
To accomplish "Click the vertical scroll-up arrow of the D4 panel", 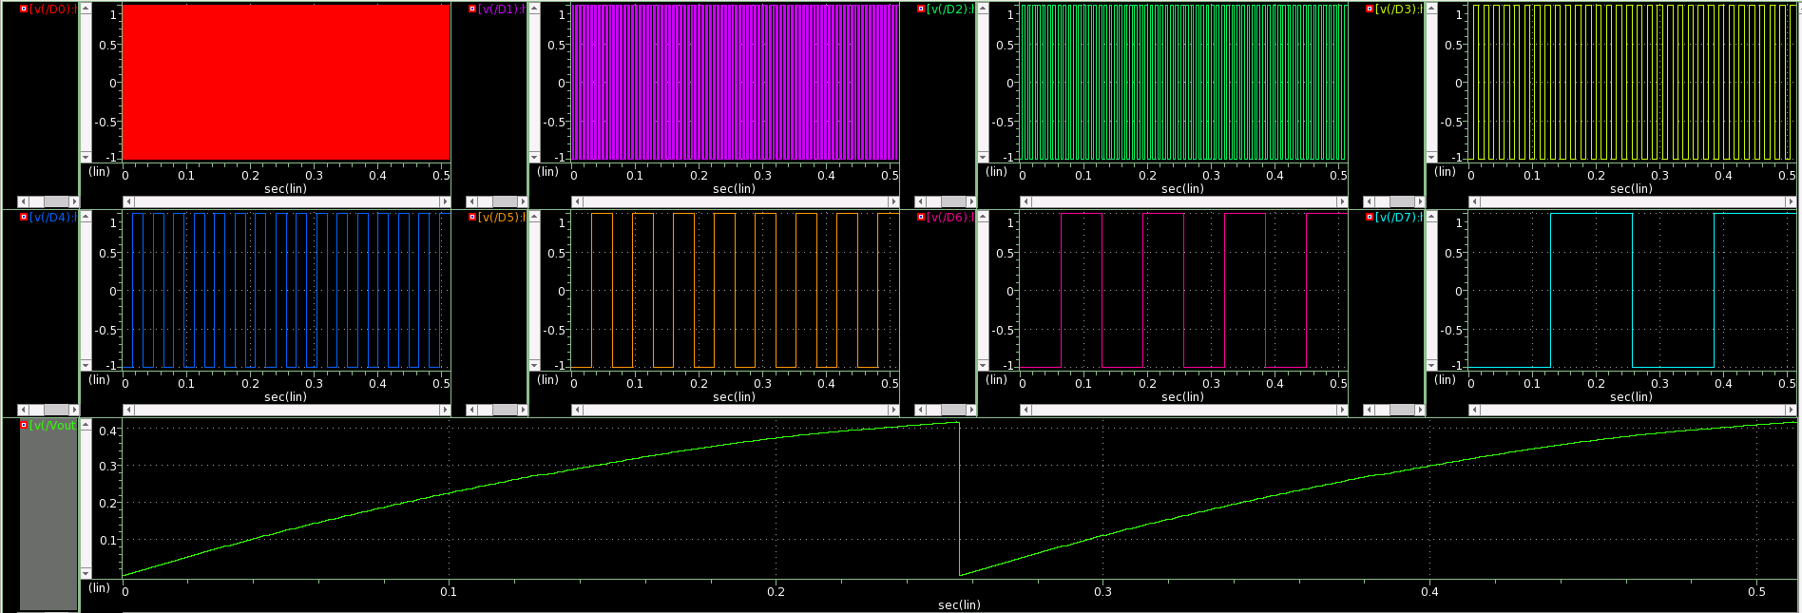I will coord(86,216).
